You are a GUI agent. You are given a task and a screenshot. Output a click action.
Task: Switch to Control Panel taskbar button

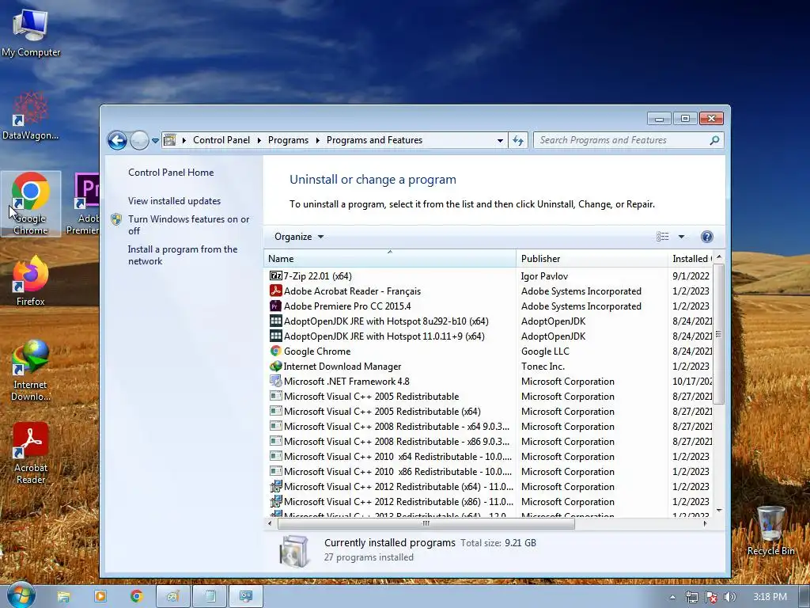pyautogui.click(x=246, y=597)
